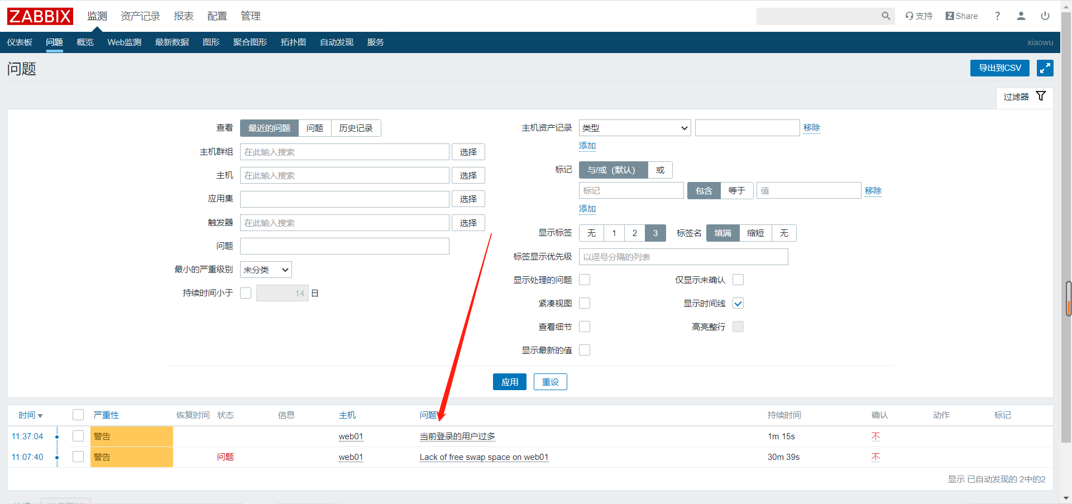Open the 配置 top menu
The image size is (1072, 504).
click(217, 16)
